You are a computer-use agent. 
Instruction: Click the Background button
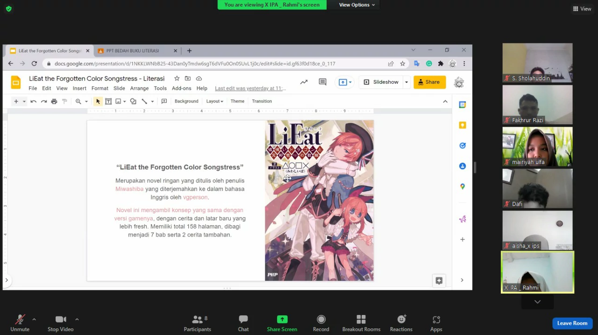(186, 101)
